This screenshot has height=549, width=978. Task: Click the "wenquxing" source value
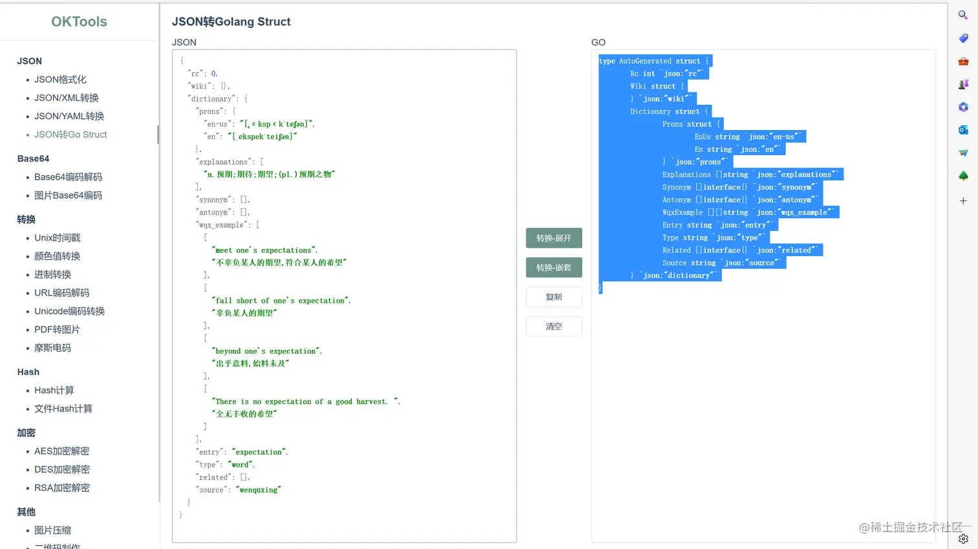pos(258,490)
